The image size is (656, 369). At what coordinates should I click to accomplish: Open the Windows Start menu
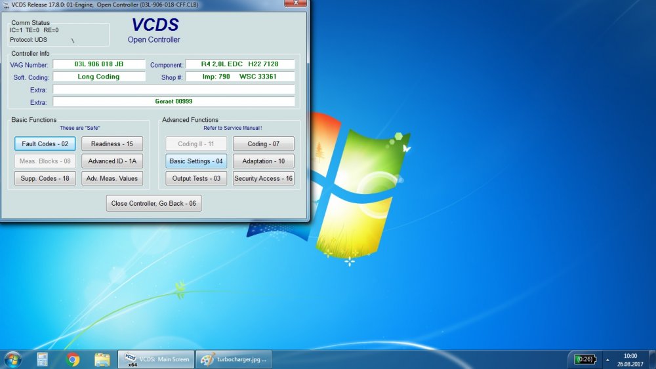(12, 359)
